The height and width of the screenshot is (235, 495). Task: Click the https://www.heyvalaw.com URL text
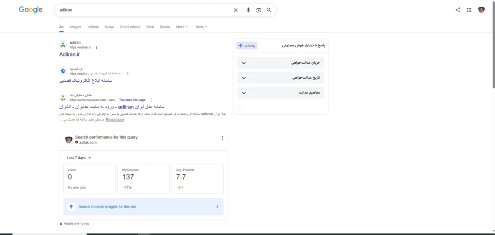[88, 100]
